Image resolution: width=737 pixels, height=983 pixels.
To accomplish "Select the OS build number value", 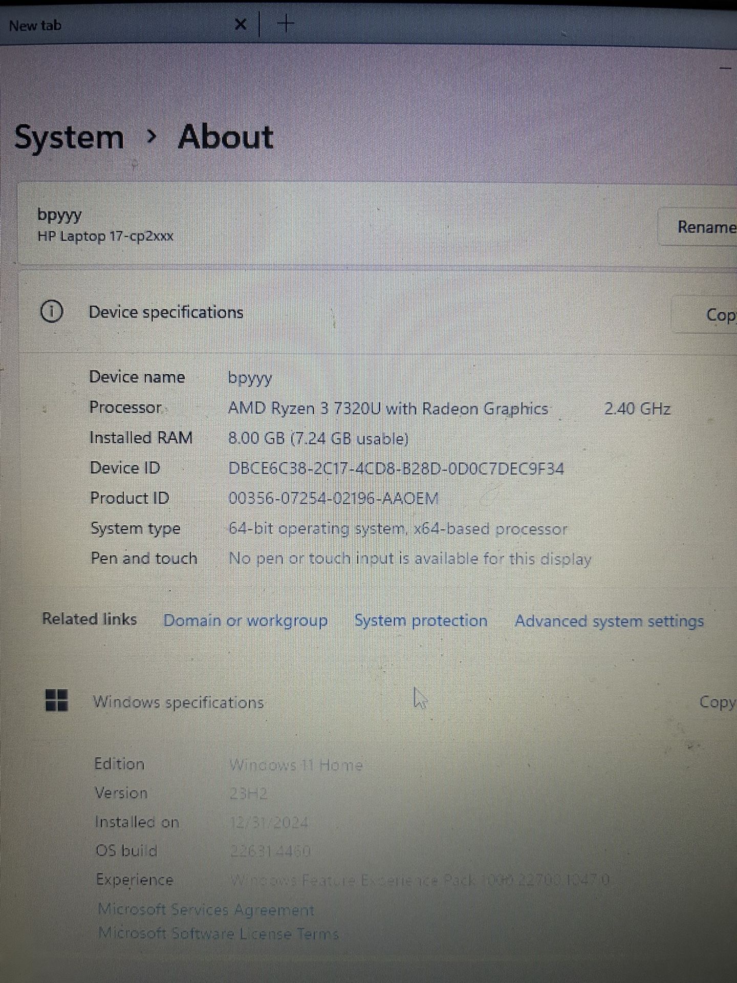I will (x=271, y=851).
